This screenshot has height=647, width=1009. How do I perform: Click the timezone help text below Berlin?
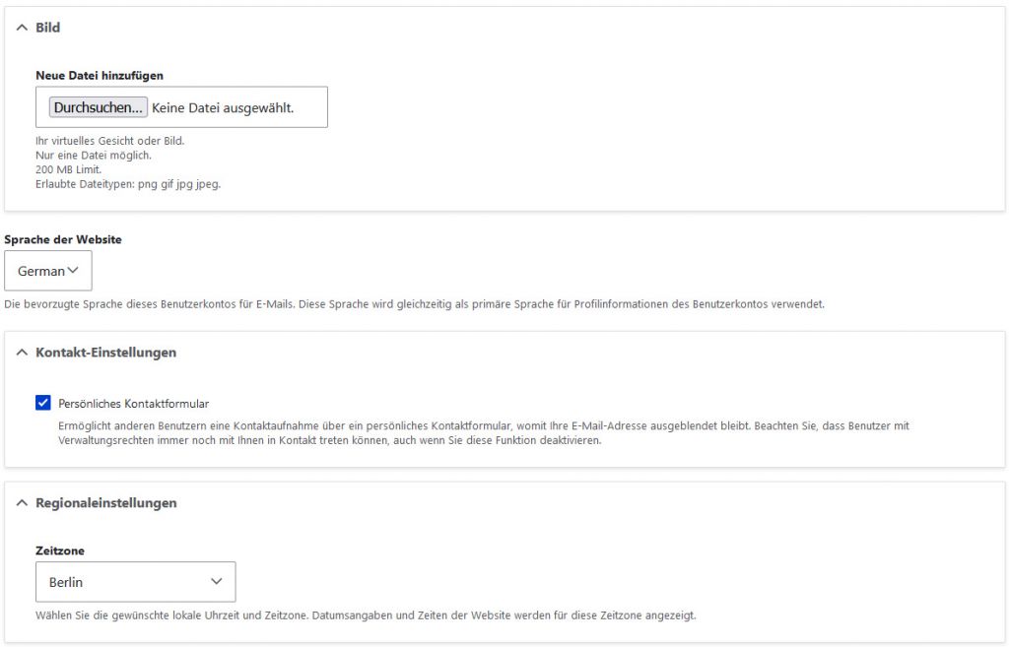[366, 615]
